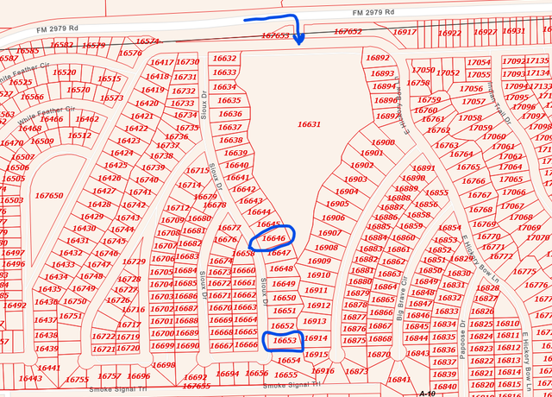Select parcel 16654
Screen dimensions: 552x397
[289, 361]
